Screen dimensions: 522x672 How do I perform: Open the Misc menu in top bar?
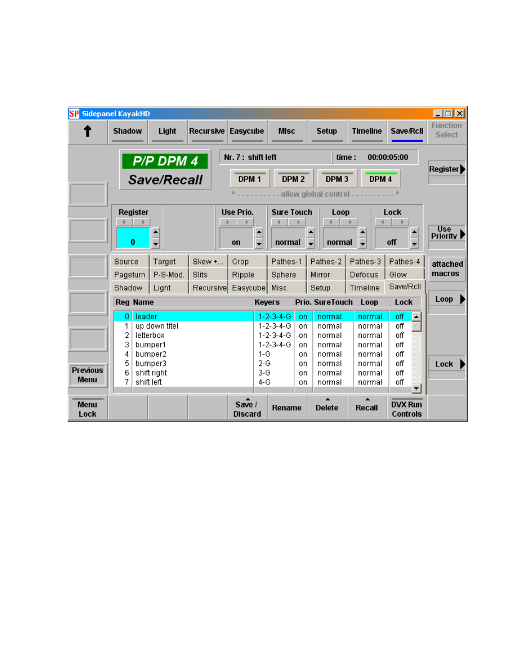pos(287,133)
